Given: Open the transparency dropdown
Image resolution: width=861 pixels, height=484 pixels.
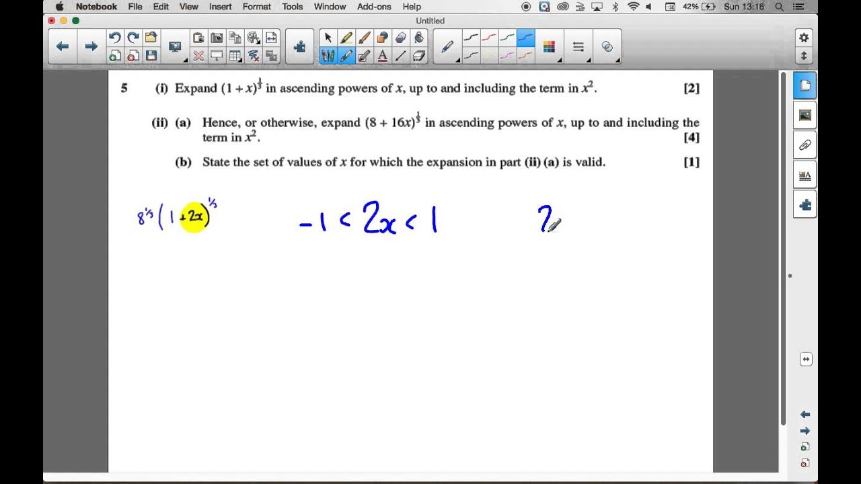Looking at the screenshot, I should pos(607,46).
